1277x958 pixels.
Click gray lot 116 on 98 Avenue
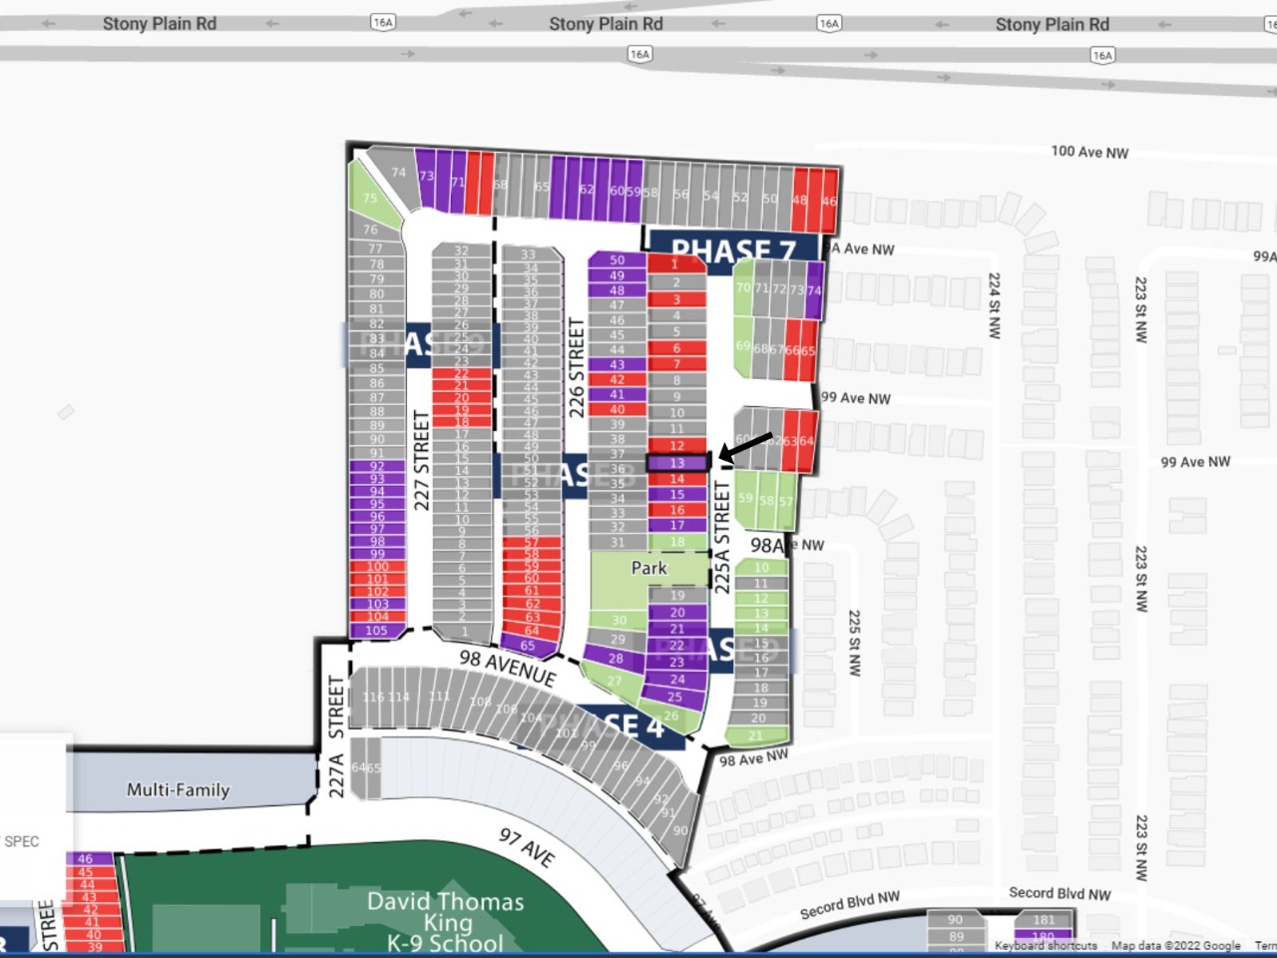coord(373,697)
